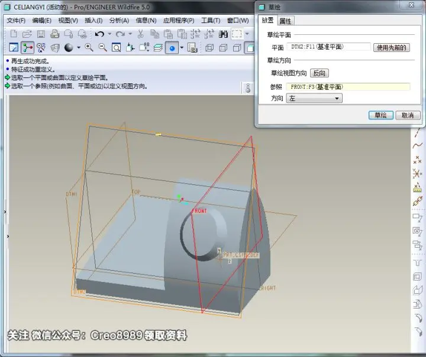Click the Refit view icon
Image resolution: width=426 pixels, height=357 pixels.
point(117,48)
